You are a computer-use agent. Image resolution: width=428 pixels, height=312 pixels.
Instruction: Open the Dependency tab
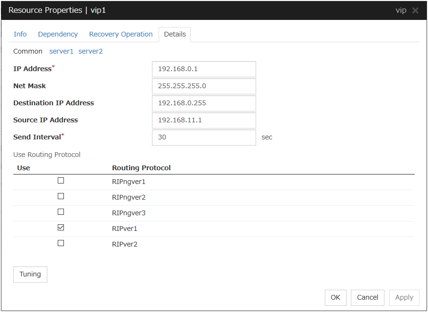click(58, 34)
